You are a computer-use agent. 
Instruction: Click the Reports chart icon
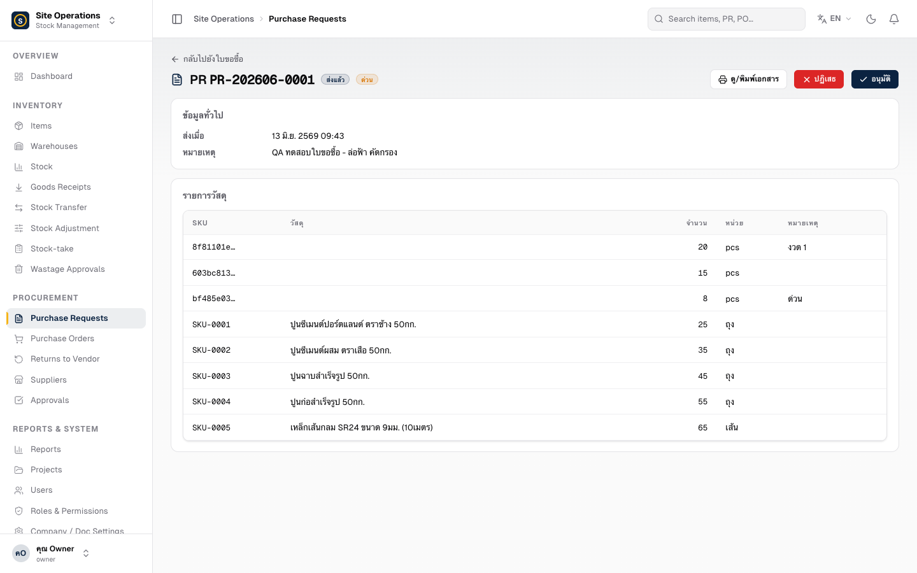(19, 449)
